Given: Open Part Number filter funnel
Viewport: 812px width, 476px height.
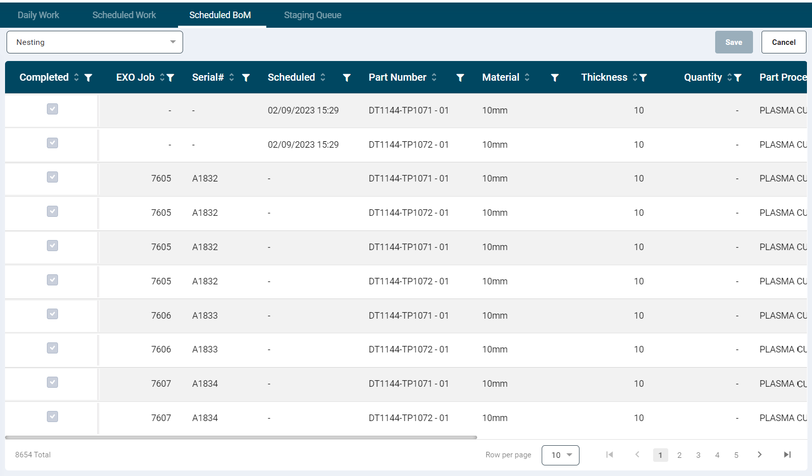Looking at the screenshot, I should (x=460, y=78).
